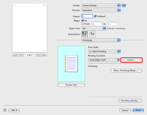Screen dimensions: 147x115
Task: Open the Presets dropdown
Action: pos(101,10)
